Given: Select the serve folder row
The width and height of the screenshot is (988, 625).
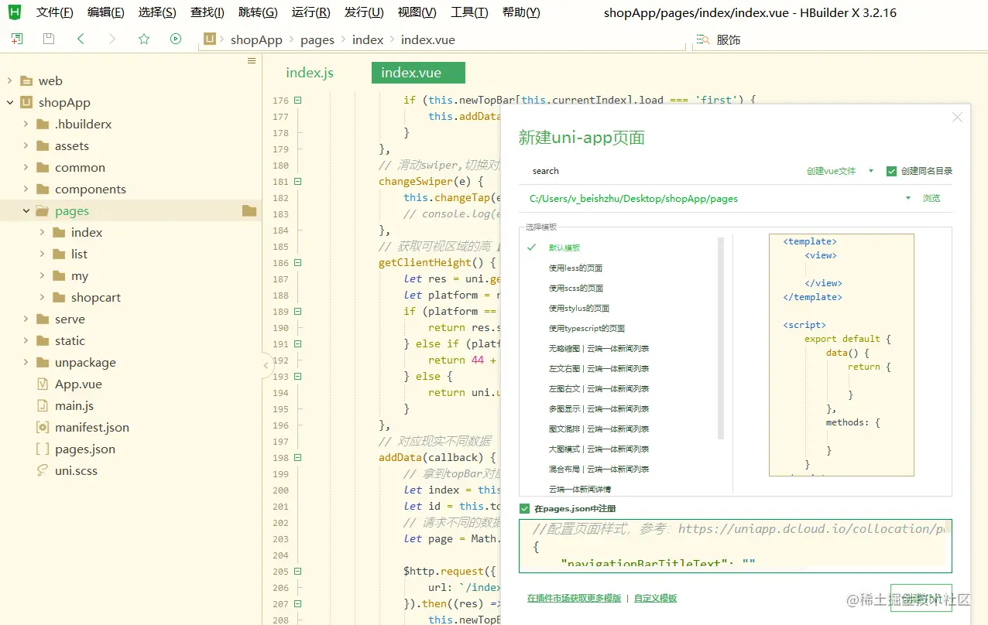Looking at the screenshot, I should [131, 319].
